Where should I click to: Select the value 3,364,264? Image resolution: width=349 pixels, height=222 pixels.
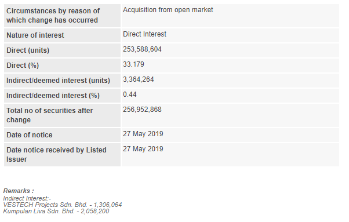[138, 79]
